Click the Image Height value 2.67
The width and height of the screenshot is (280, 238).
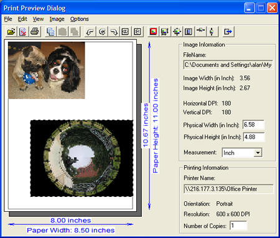click(245, 88)
